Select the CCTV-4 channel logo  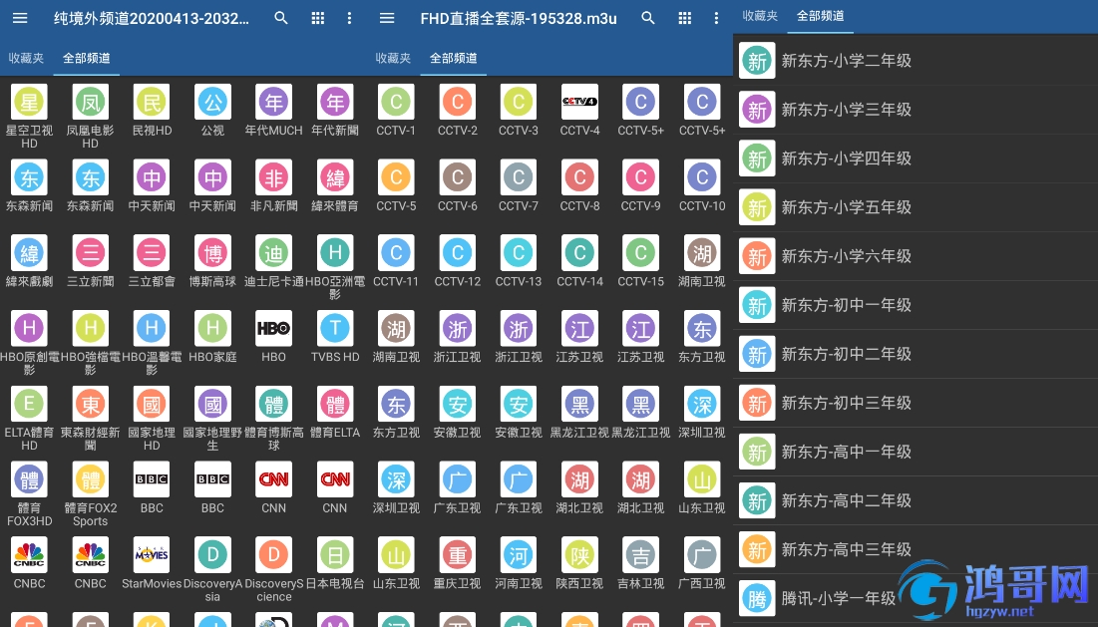pos(579,102)
